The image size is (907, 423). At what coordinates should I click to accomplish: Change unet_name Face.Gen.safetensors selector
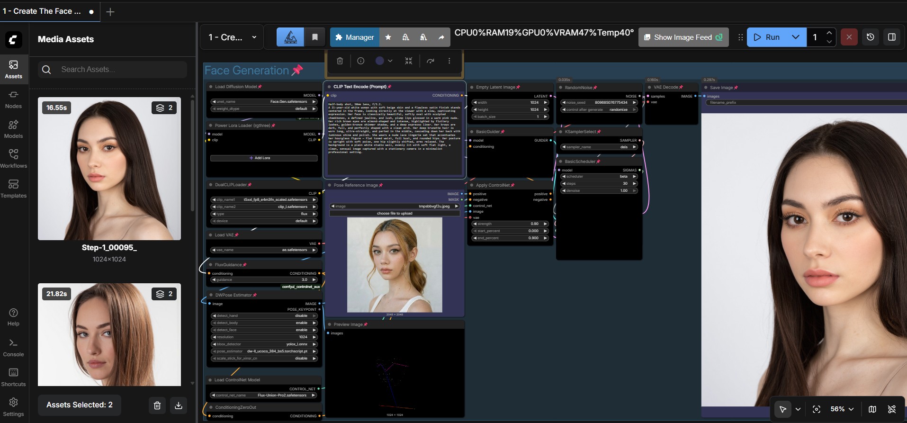click(x=264, y=101)
